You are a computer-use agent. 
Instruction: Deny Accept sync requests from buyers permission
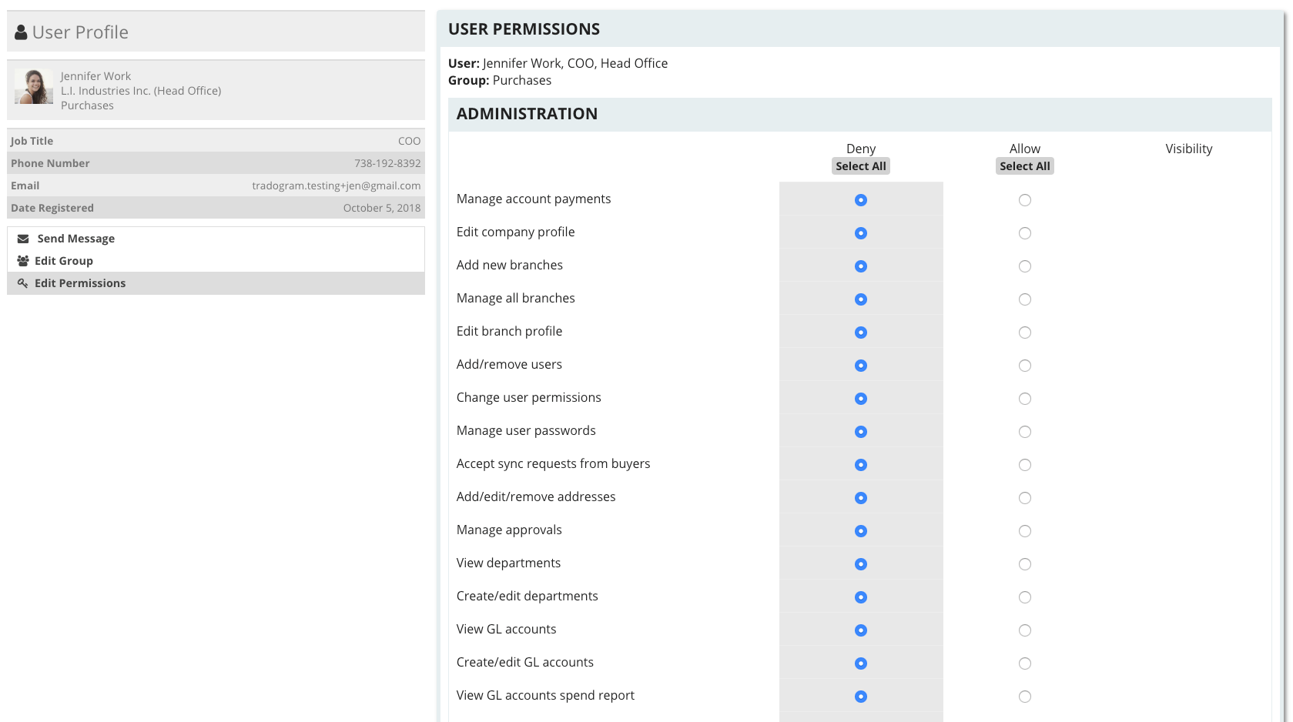860,465
